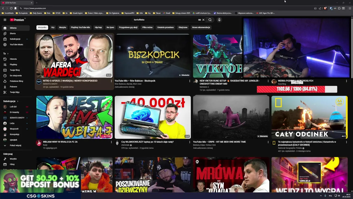Select Przygodowe gry akcji chip
Screen dimensions: 353x199
(128, 27)
